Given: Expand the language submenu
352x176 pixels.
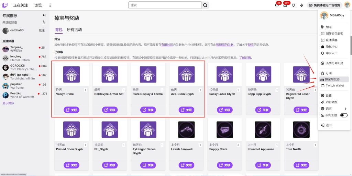Looking at the screenshot, I should pos(334,109).
